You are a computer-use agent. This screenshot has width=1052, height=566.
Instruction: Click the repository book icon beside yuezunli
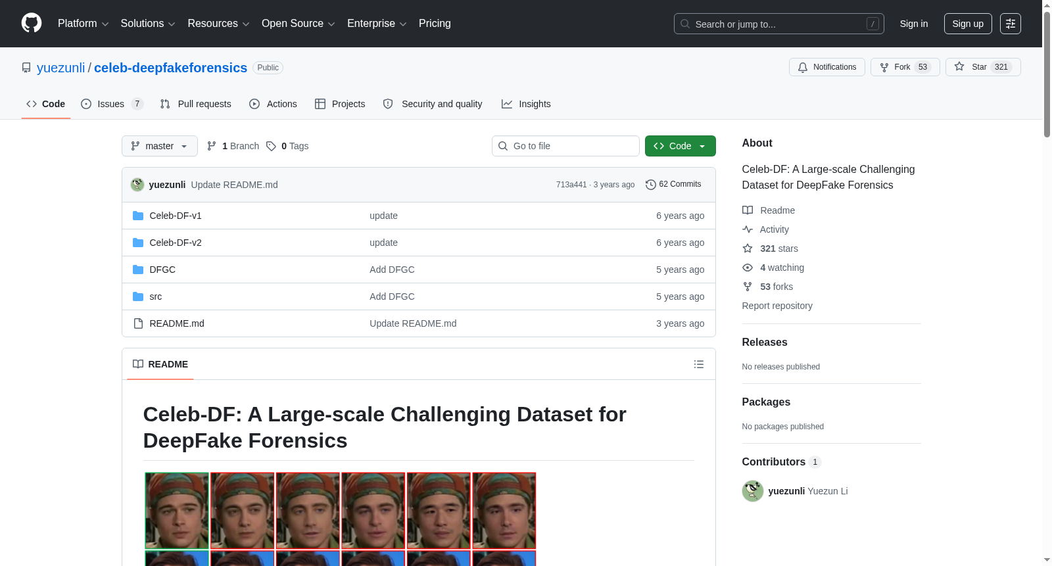(26, 68)
